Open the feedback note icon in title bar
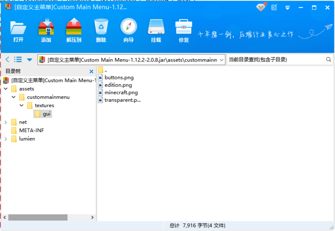 [274, 8]
